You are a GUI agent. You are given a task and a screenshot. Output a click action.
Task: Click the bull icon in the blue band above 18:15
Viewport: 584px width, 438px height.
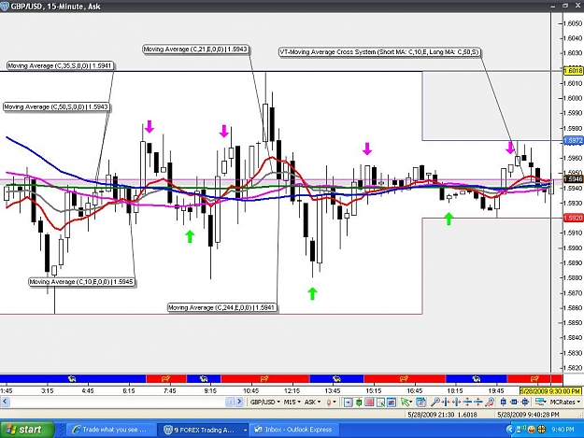476,379
